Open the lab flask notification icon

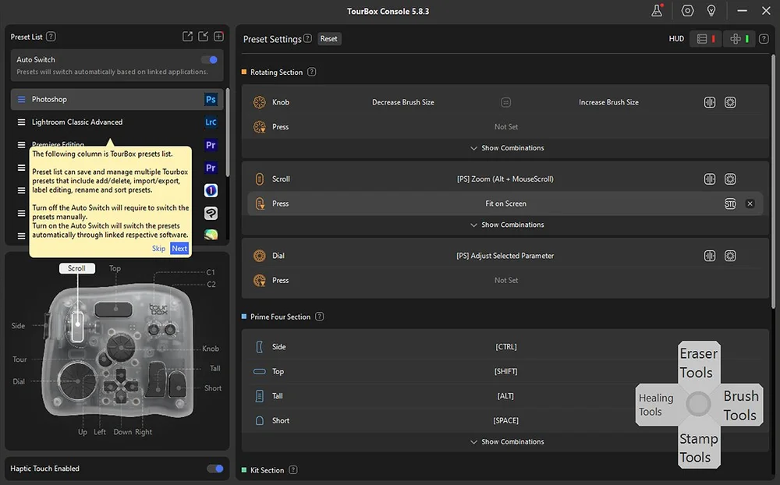(657, 10)
